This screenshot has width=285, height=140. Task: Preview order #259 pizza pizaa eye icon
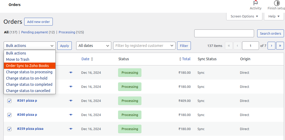[71, 129]
